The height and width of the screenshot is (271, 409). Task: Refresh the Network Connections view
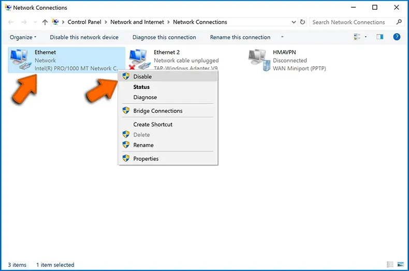(303, 22)
